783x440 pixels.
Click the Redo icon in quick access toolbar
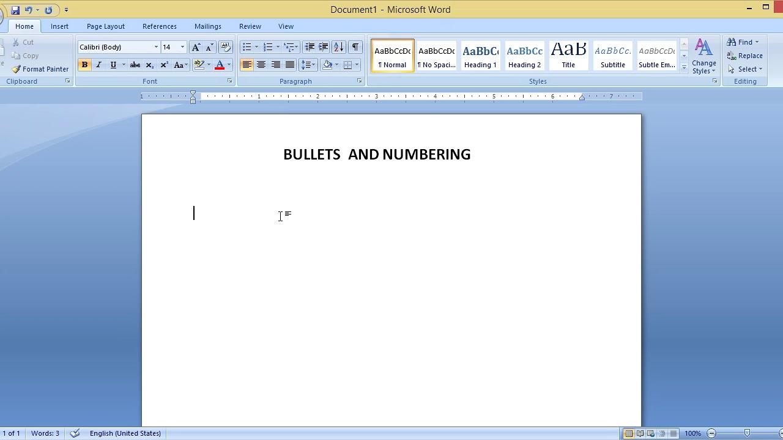point(48,10)
